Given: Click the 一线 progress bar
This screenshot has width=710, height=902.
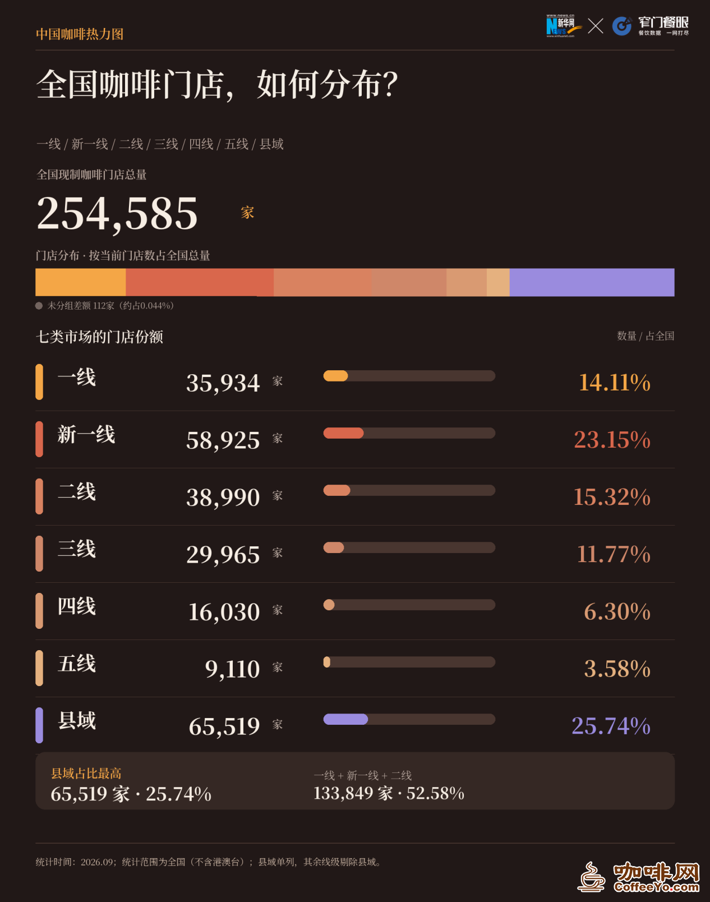Looking at the screenshot, I should (409, 376).
